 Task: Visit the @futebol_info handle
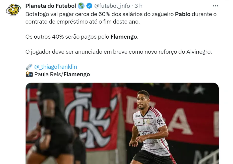pos(112,6)
